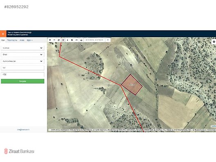Open the orange hamburger menu
Viewport: 216px width, 162px height.
pos(3,34)
